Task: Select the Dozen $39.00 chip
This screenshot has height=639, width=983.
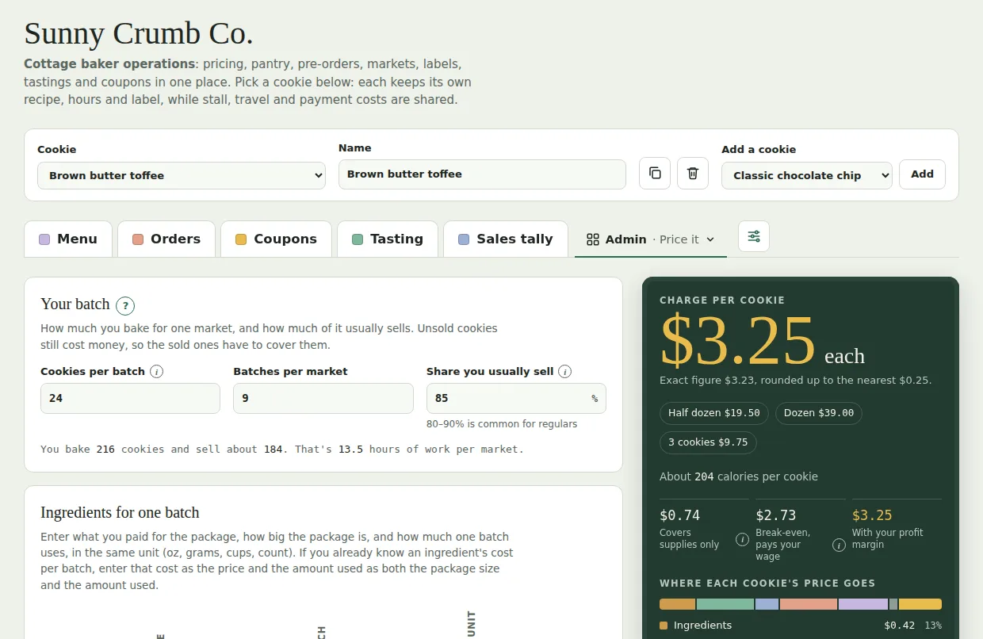Action: click(x=819, y=413)
